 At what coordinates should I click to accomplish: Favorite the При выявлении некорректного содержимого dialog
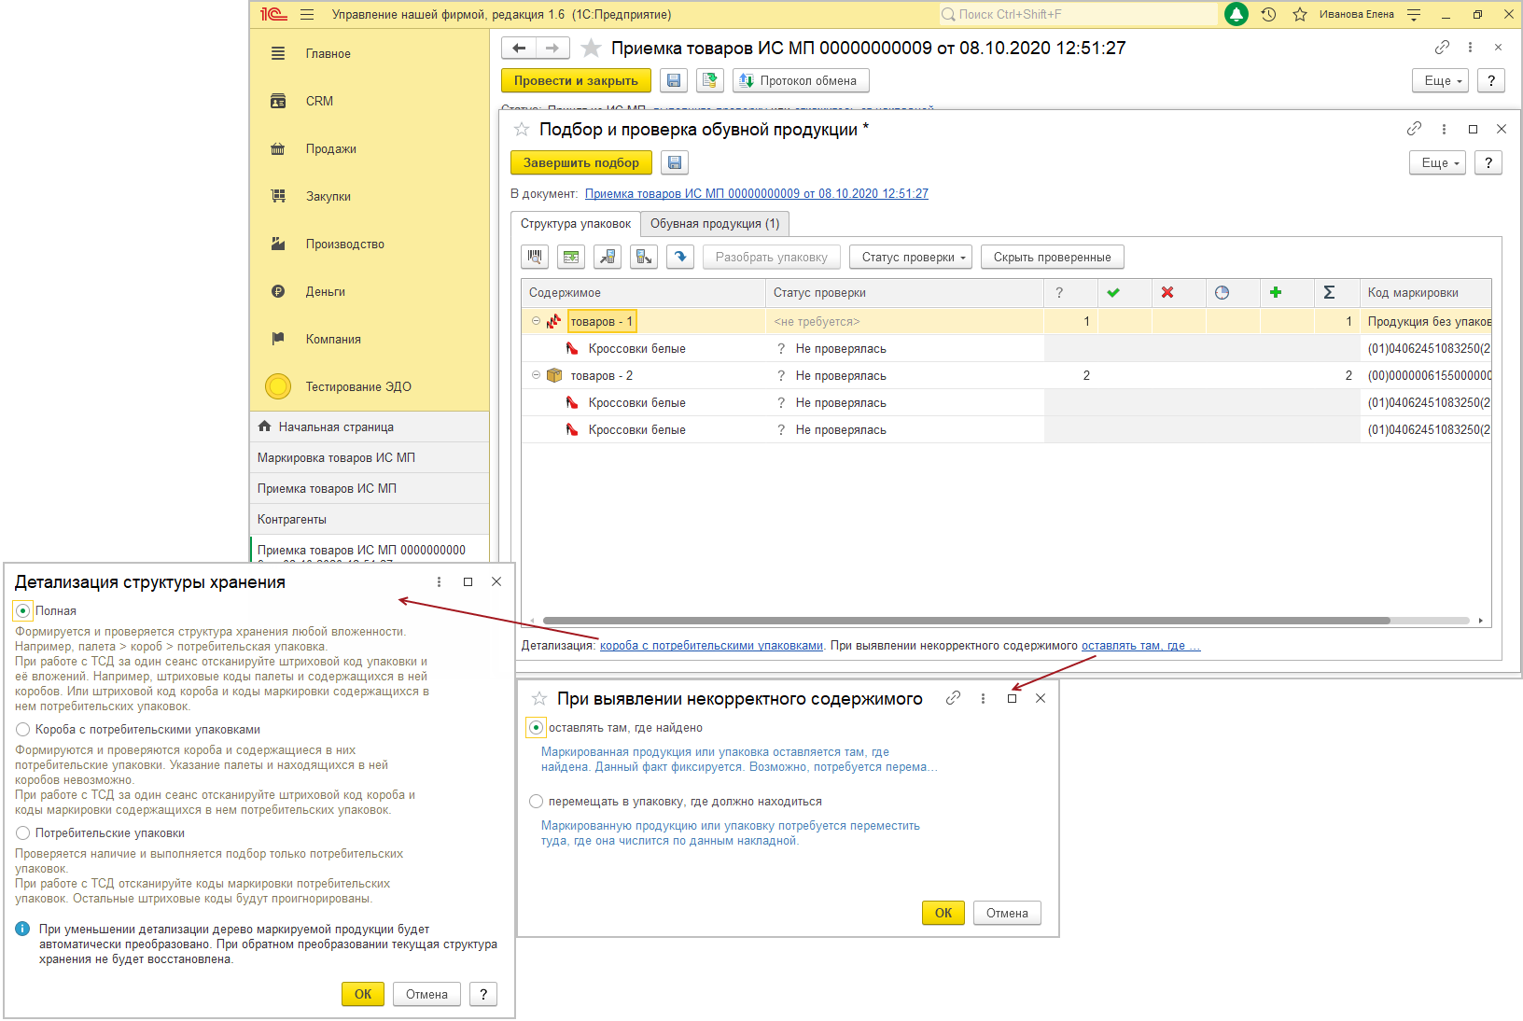(539, 698)
